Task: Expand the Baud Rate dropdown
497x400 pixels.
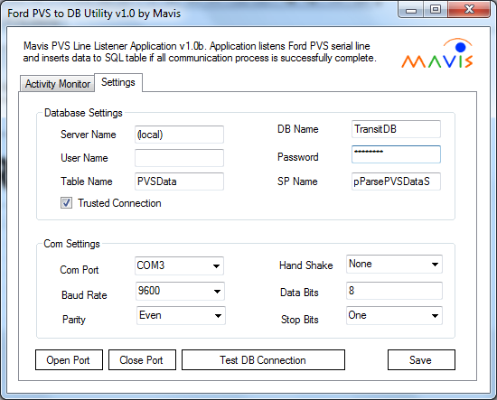Action: (180, 291)
